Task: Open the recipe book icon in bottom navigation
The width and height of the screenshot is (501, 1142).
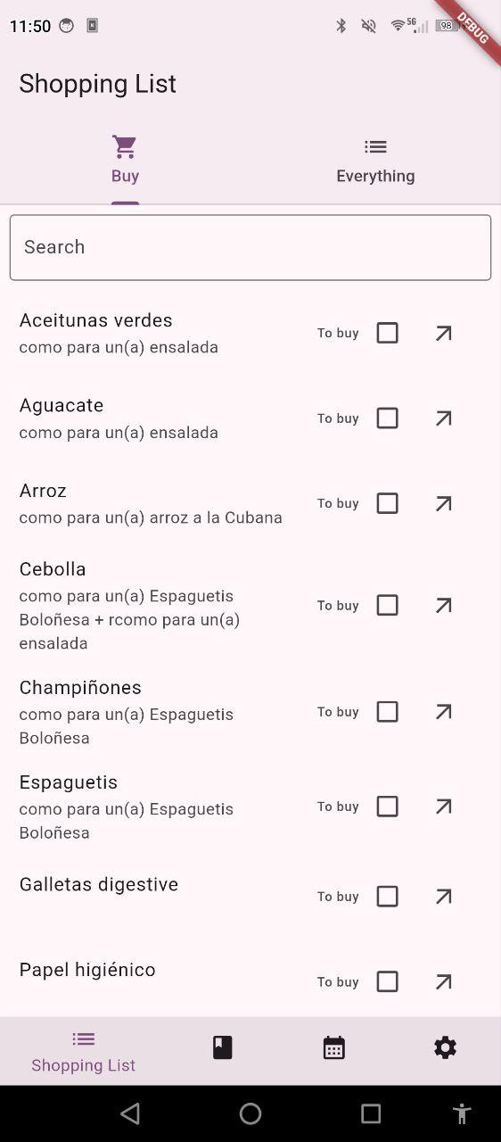Action: tap(223, 1047)
